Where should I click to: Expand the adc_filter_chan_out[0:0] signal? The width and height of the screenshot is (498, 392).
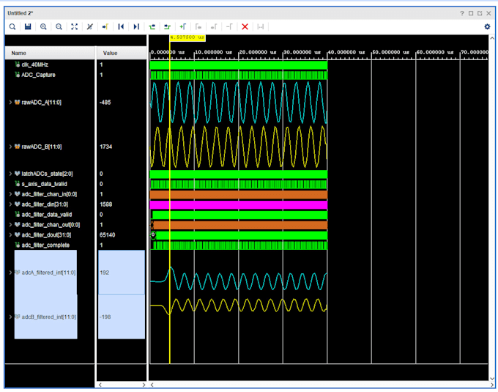coord(10,225)
